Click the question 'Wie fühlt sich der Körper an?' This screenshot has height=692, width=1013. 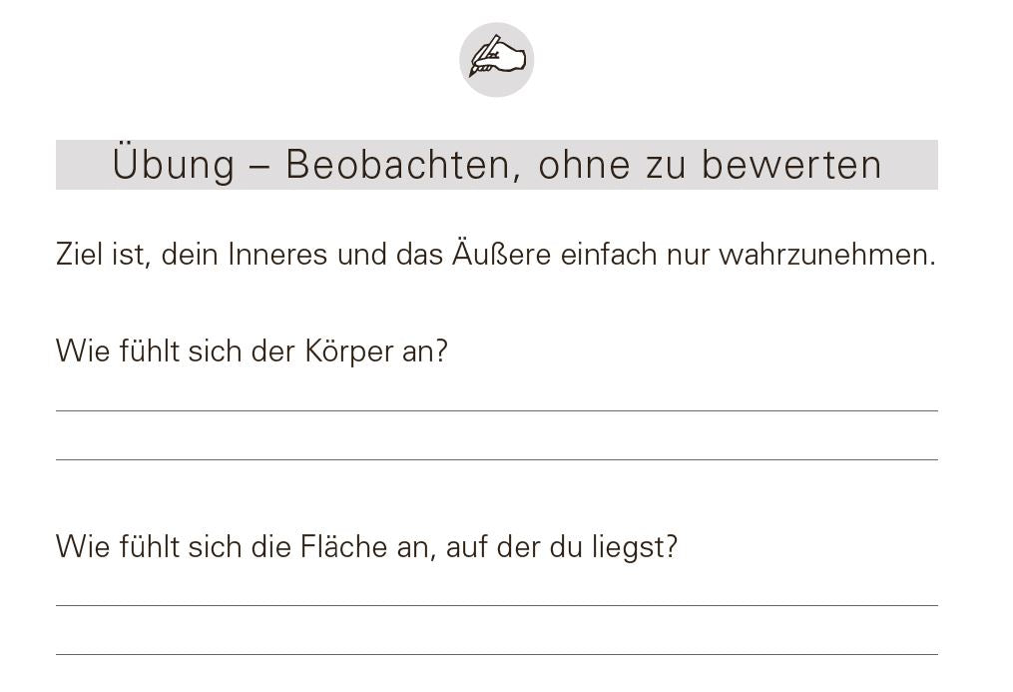[252, 351]
